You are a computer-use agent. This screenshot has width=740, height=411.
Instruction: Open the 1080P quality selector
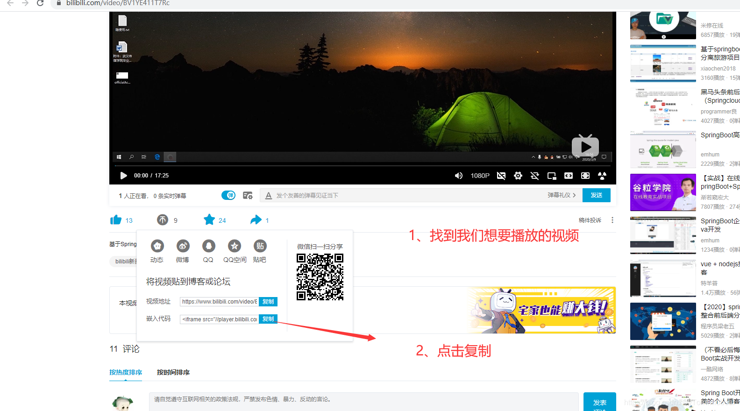tap(480, 176)
